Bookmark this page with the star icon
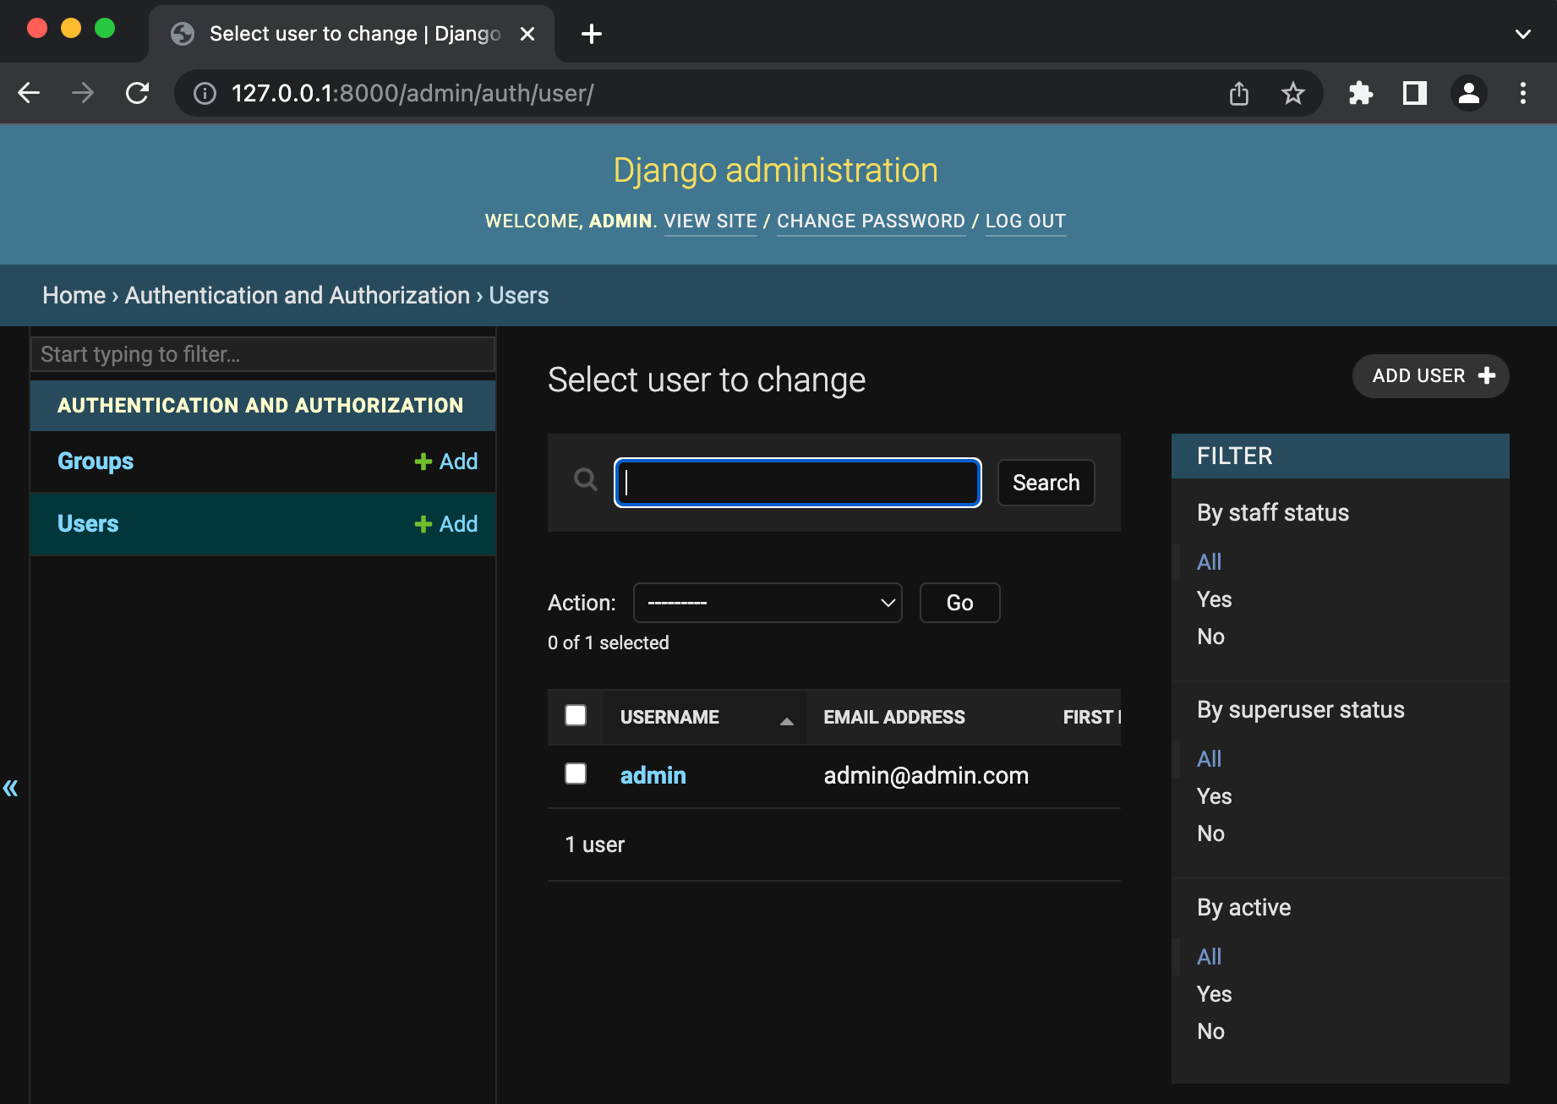 tap(1293, 93)
